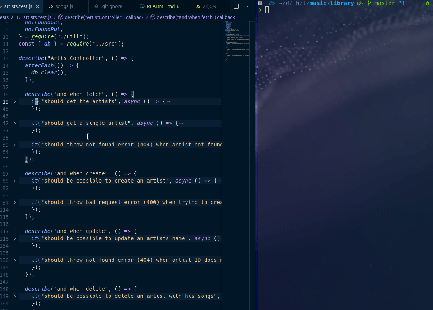The image size is (433, 310).
Task: Click the JS icon on songs.js tab
Action: click(x=51, y=6)
